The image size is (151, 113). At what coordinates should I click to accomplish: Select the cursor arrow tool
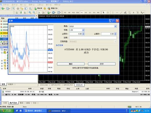[x=104, y=13]
